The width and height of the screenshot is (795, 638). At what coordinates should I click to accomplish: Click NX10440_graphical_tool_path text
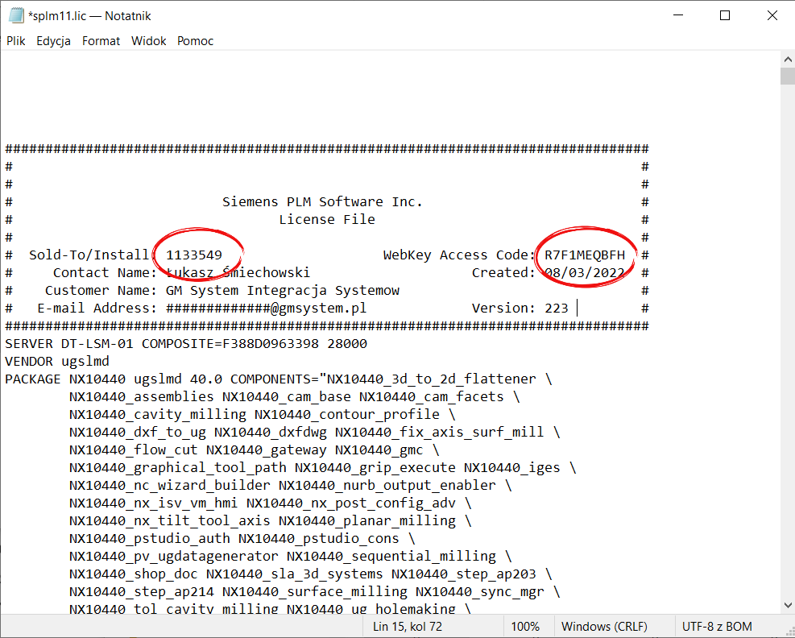(x=177, y=467)
